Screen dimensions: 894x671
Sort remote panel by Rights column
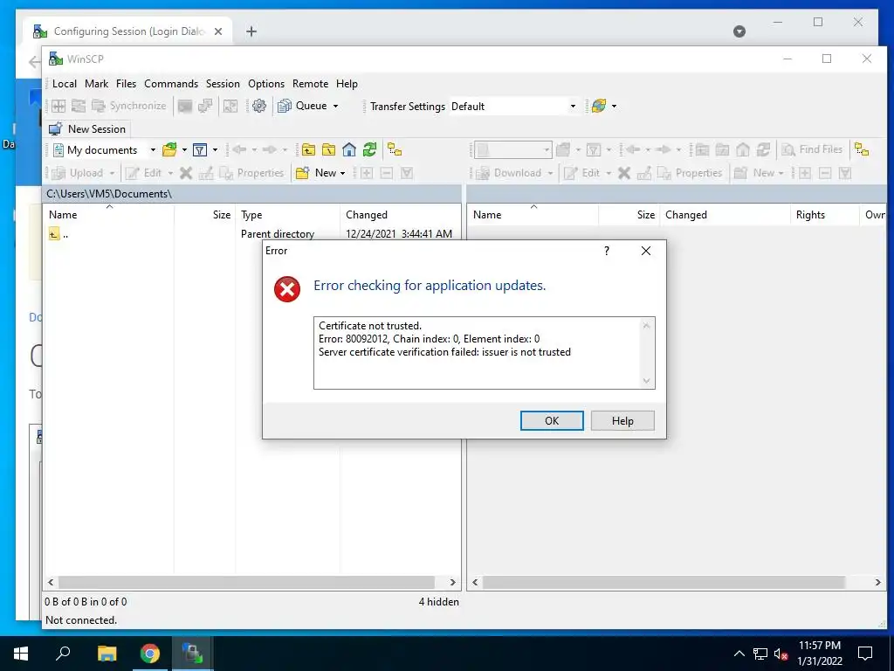tap(824, 215)
